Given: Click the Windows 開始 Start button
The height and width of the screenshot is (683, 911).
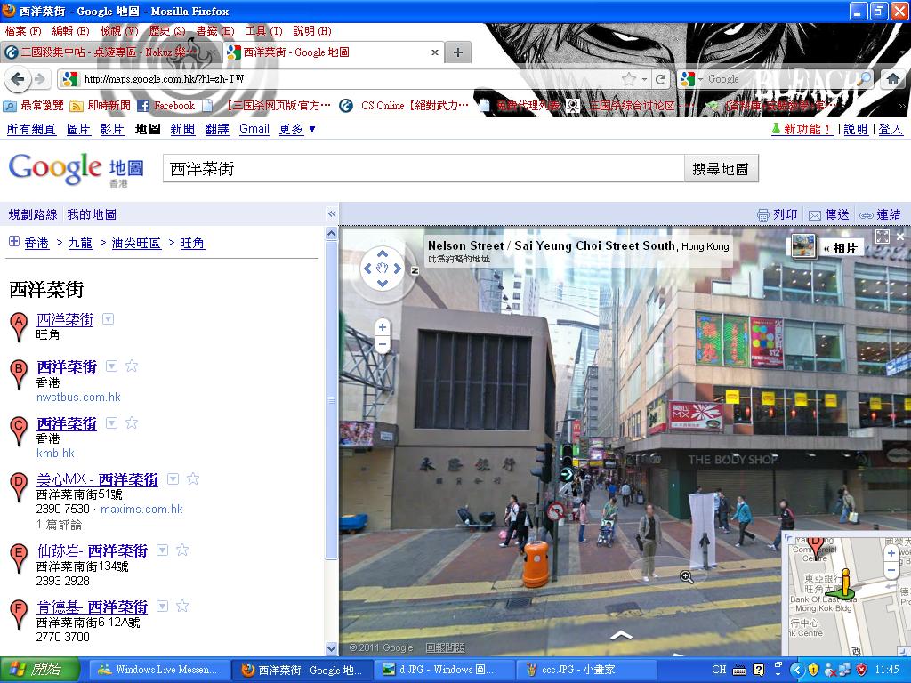Looking at the screenshot, I should tap(34, 670).
